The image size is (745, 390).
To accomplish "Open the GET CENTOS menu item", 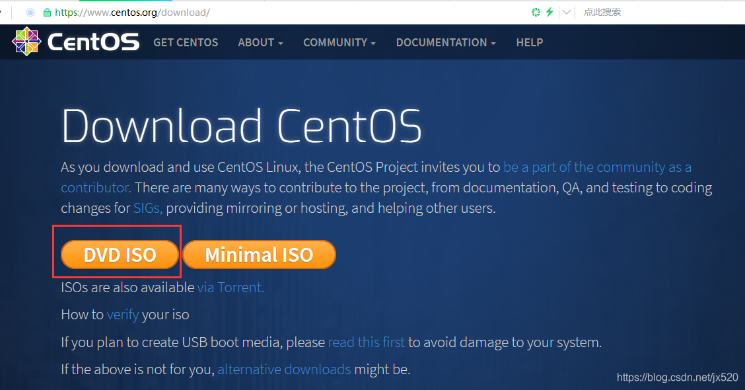I will (x=186, y=42).
